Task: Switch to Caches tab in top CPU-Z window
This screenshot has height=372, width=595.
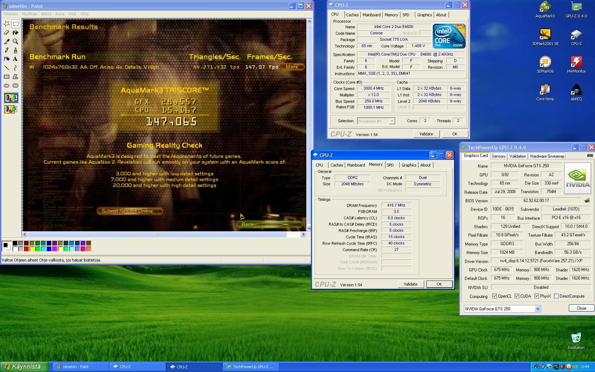Action: click(352, 15)
